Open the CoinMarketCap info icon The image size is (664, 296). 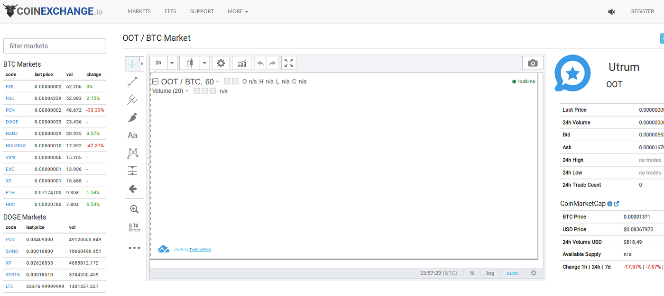click(x=610, y=204)
